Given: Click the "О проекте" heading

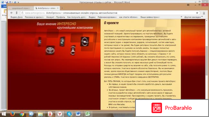Looking at the screenshot, I should click(x=111, y=23).
